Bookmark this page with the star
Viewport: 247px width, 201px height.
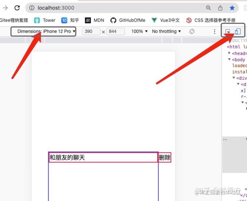coord(232,8)
